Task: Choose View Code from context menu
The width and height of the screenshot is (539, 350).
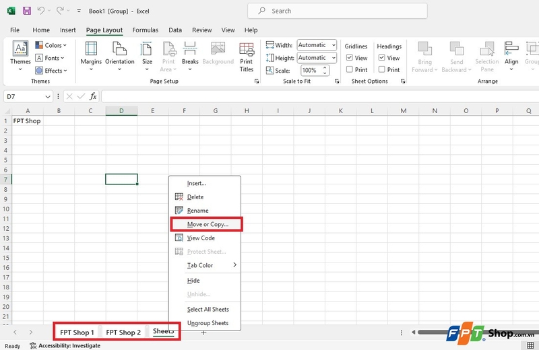Action: tap(205, 238)
